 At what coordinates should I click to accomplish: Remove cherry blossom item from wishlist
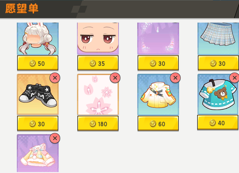point(115,78)
